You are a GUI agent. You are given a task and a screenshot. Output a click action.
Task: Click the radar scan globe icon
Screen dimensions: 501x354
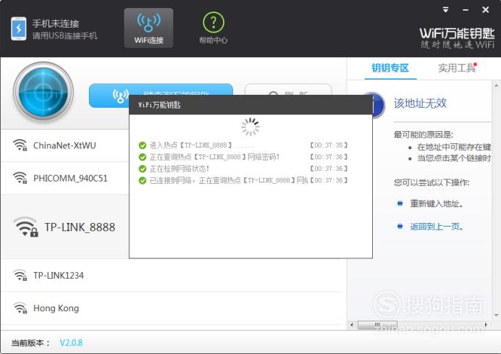tap(43, 93)
